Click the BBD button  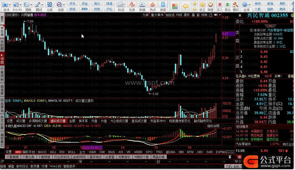(x=84, y=9)
